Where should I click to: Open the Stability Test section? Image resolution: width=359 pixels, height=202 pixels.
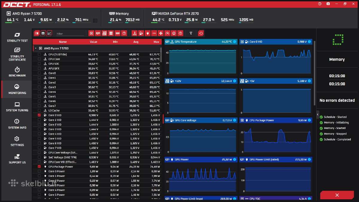tap(17, 37)
